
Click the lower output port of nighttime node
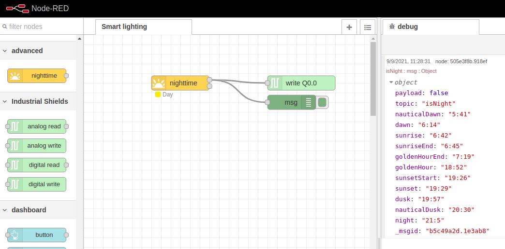(209, 86)
